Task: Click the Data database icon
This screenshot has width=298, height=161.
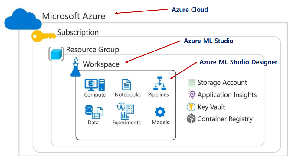Action: click(x=94, y=112)
